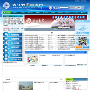Open 2019考研英语大作文押题（二）article
This screenshot has height=90, width=90.
[x=35, y=41]
